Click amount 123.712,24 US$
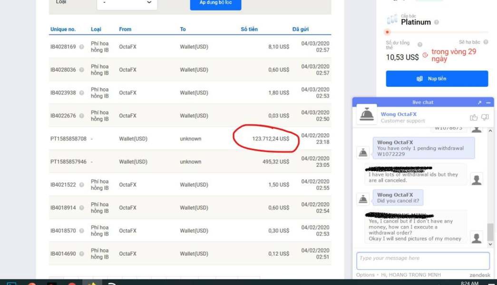The height and width of the screenshot is (285, 497). click(x=271, y=139)
